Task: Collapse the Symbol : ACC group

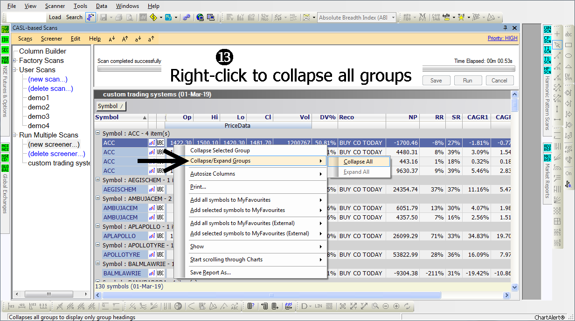Action: pos(98,133)
